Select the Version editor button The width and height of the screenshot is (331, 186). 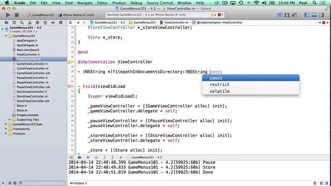pyautogui.click(x=294, y=15)
